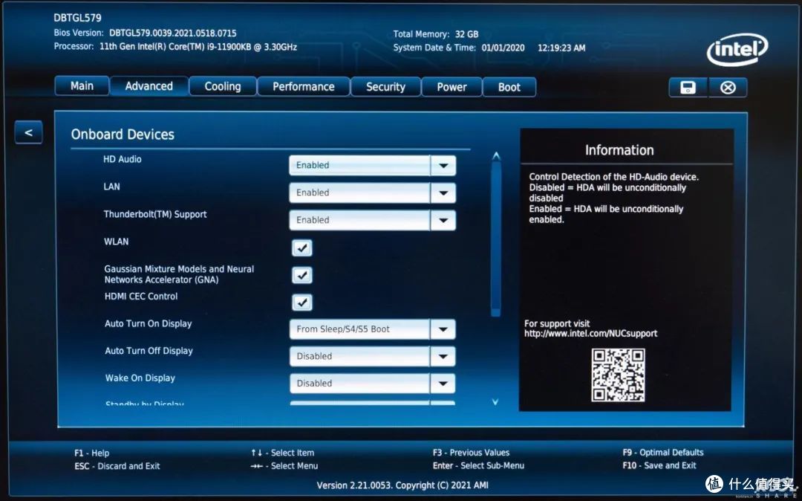The height and width of the screenshot is (501, 802).
Task: Click 'ESC - Discard and Exit' text
Action: coord(117,466)
